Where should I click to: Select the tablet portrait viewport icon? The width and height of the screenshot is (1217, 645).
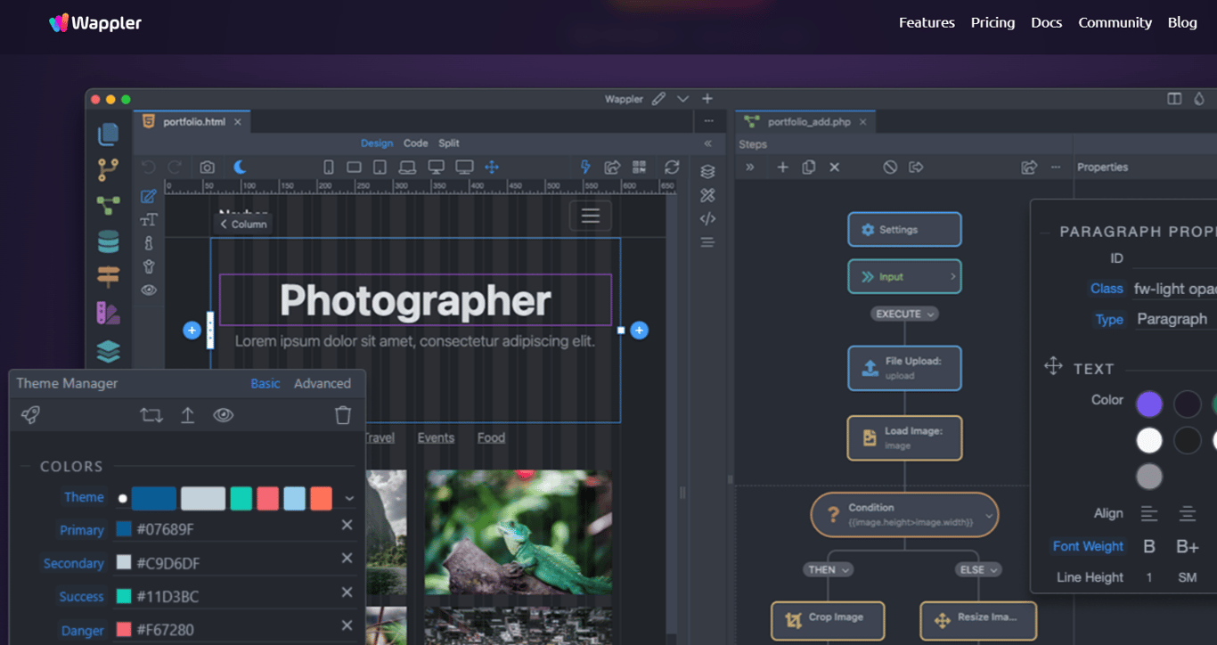click(380, 167)
